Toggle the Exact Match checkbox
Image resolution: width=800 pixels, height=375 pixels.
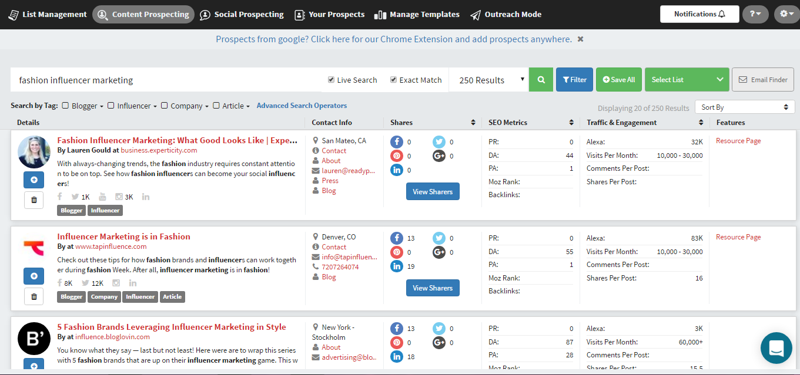coord(394,80)
